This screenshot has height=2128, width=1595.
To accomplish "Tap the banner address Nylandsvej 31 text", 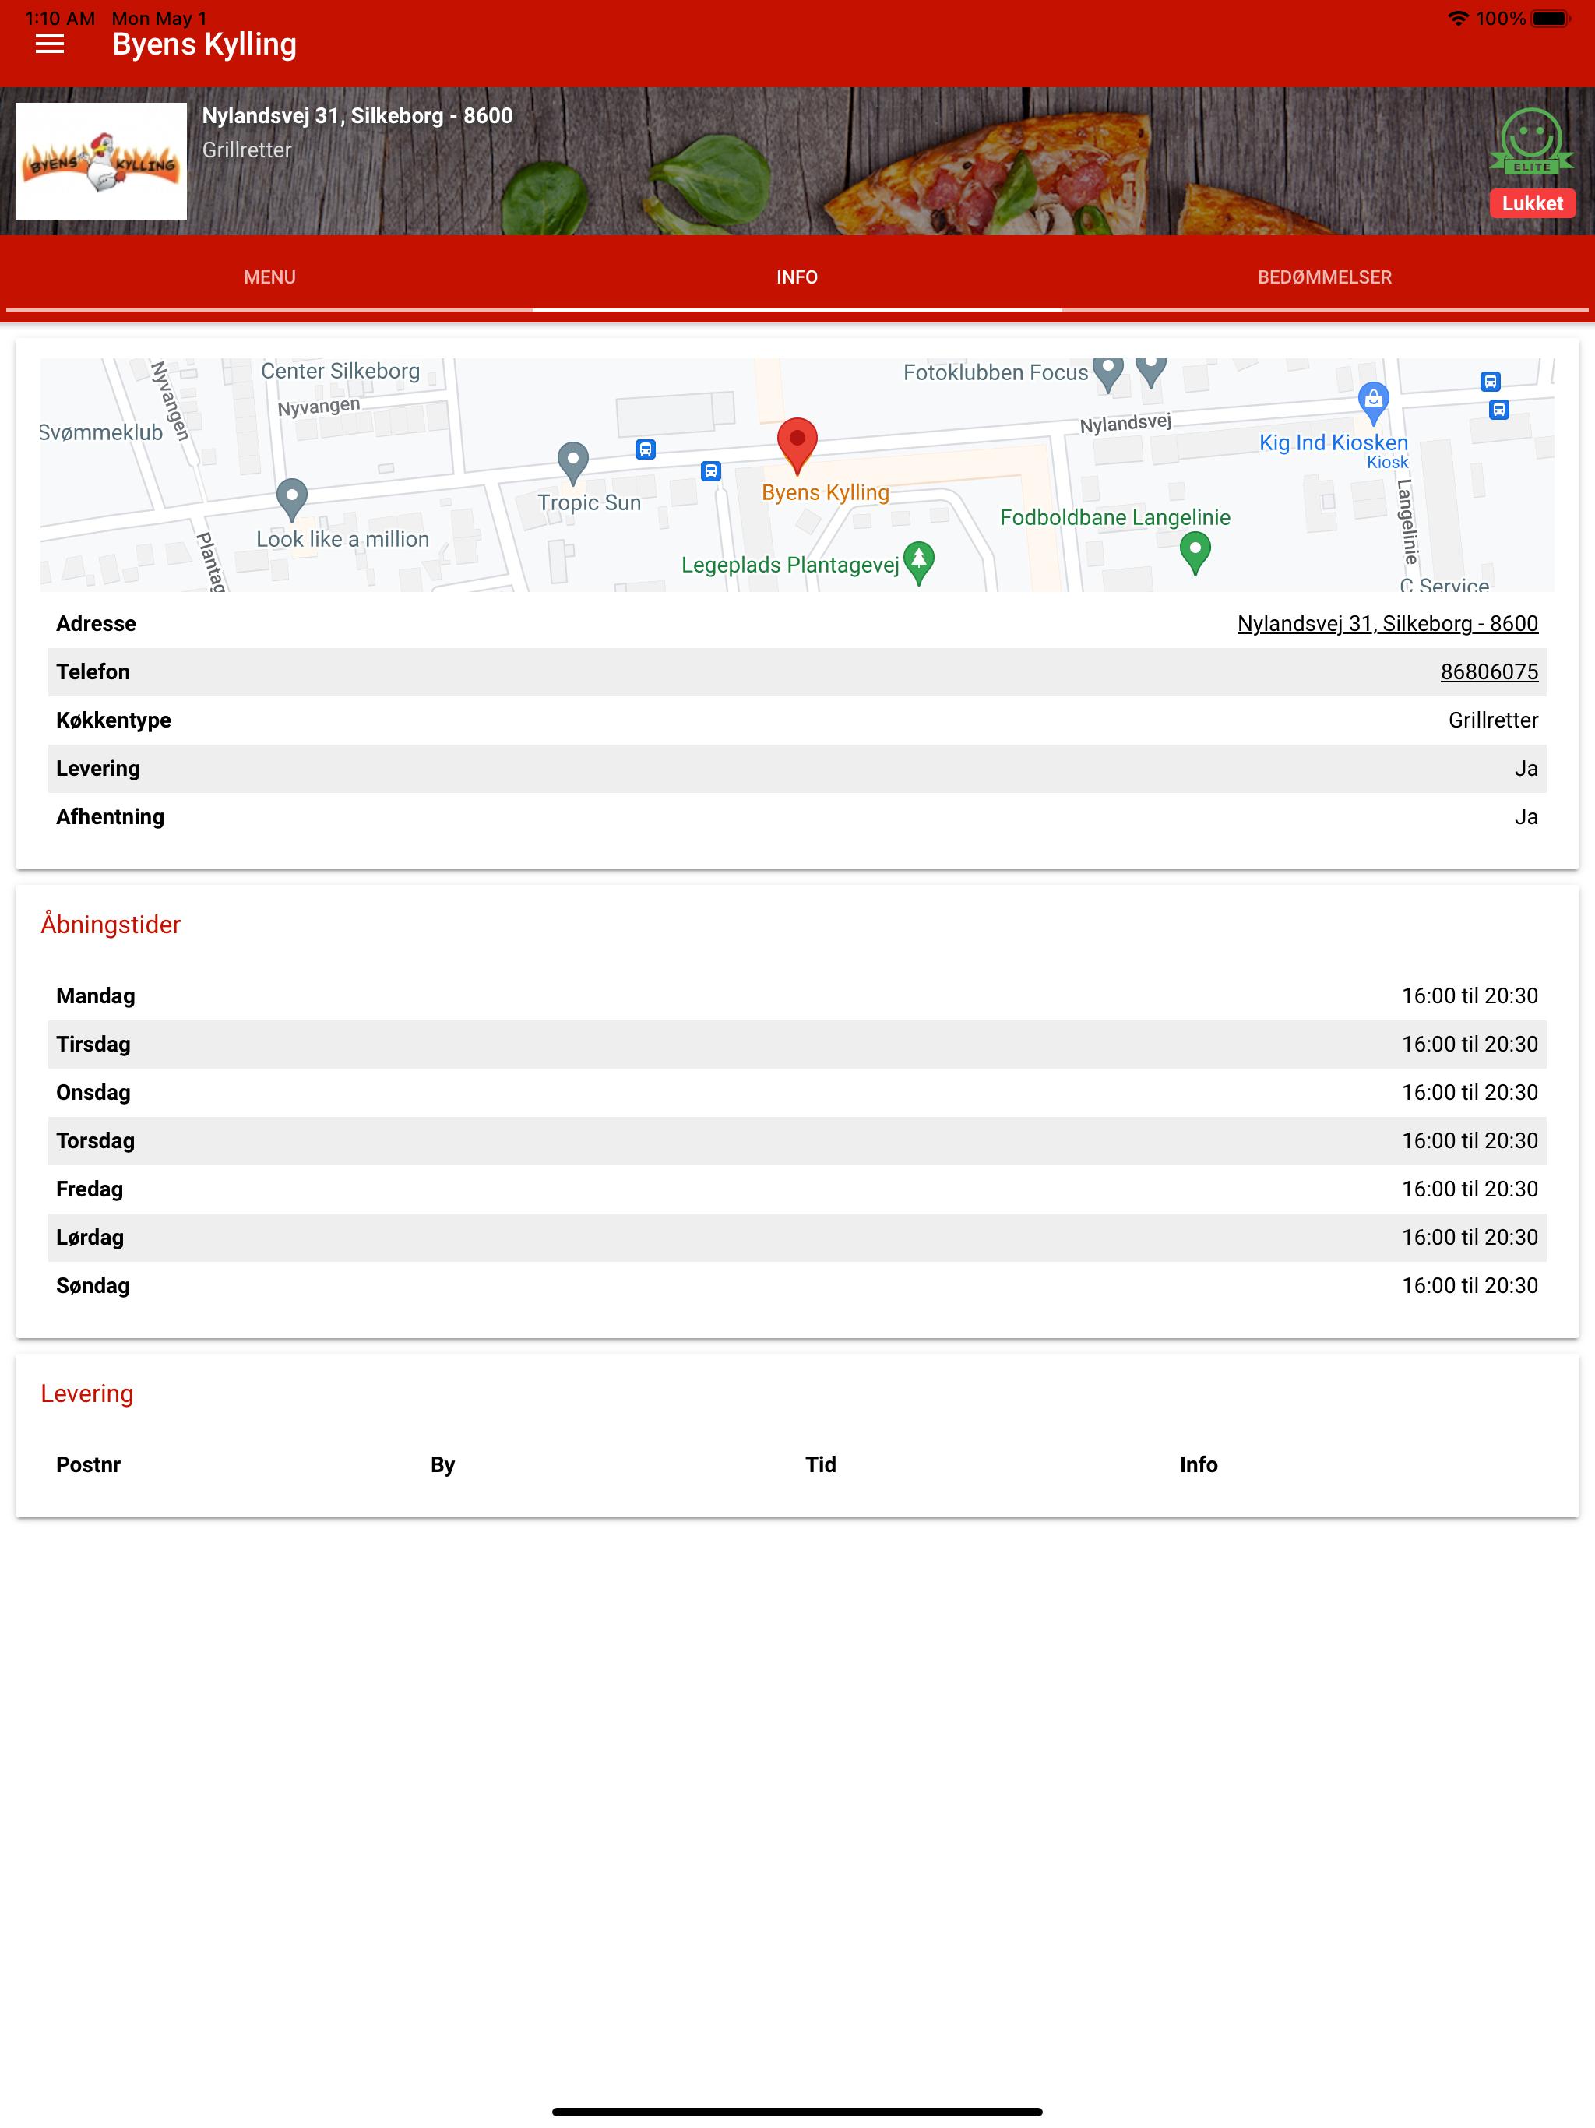I will [x=357, y=115].
